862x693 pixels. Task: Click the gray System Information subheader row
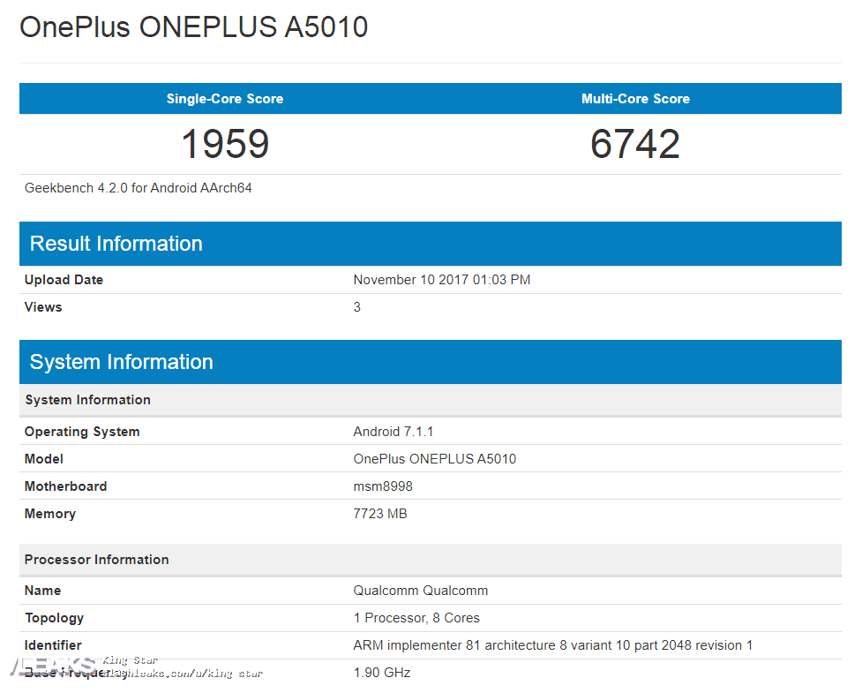pos(431,400)
